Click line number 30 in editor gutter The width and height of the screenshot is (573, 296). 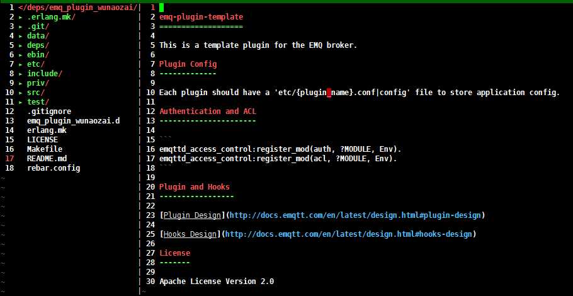[x=150, y=282]
